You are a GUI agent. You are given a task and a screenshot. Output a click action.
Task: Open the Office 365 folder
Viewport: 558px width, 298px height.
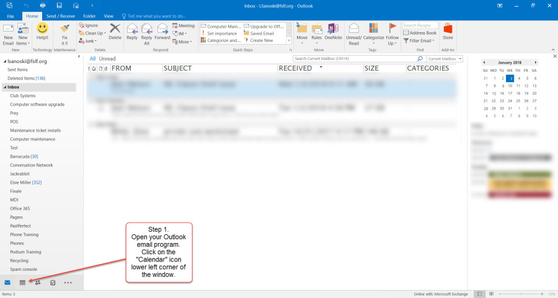coord(20,208)
